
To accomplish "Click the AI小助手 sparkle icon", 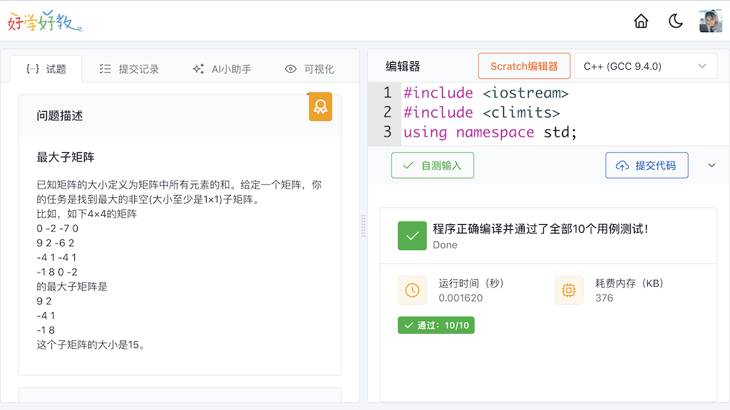I will tap(197, 68).
